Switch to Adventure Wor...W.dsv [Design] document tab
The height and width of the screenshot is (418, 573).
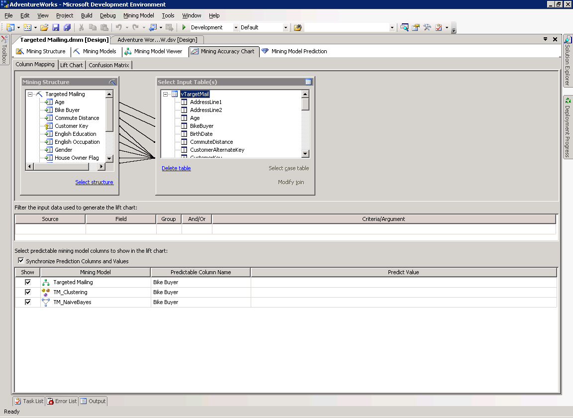pos(157,39)
